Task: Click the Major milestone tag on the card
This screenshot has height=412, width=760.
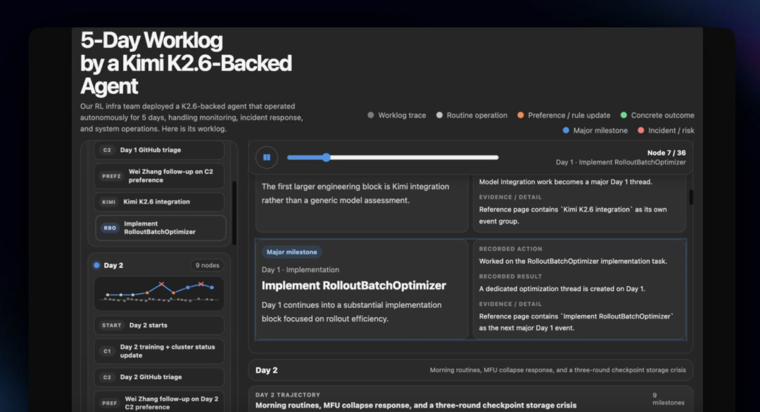Action: [x=291, y=252]
